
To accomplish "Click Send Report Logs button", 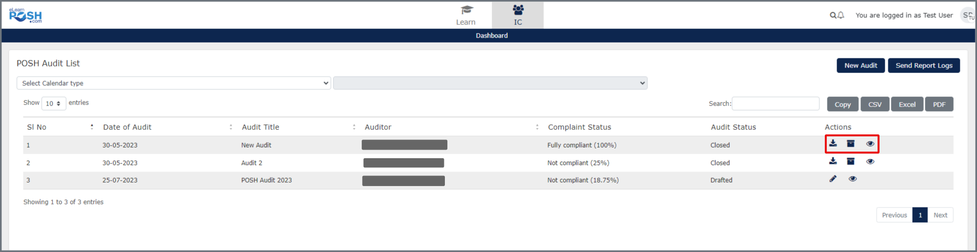I will [x=924, y=65].
